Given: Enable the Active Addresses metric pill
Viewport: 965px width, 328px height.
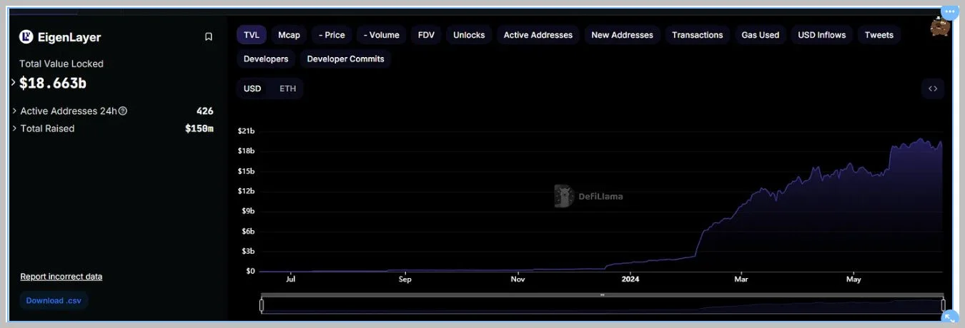Looking at the screenshot, I should click(x=538, y=35).
